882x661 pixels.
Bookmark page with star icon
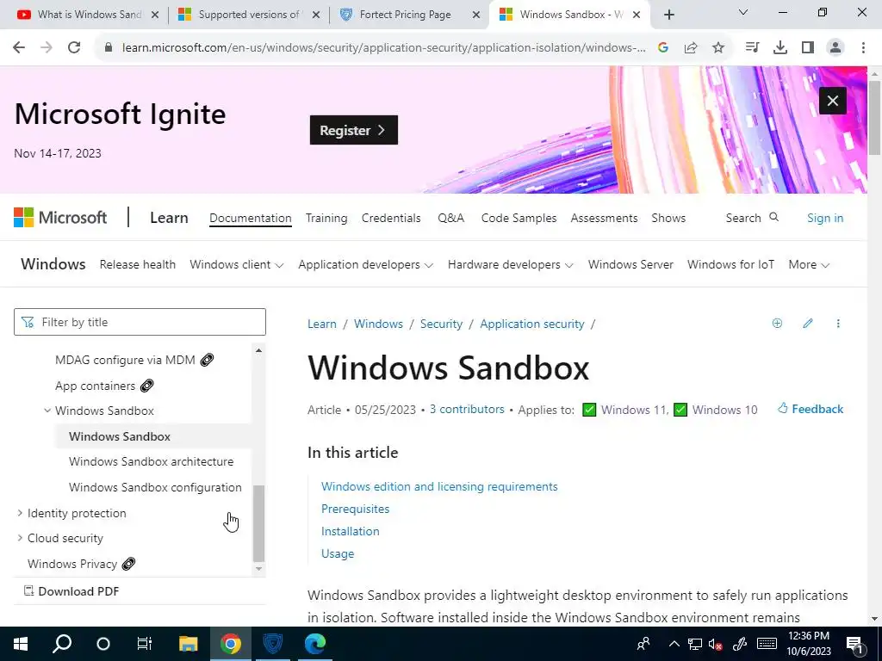(718, 48)
